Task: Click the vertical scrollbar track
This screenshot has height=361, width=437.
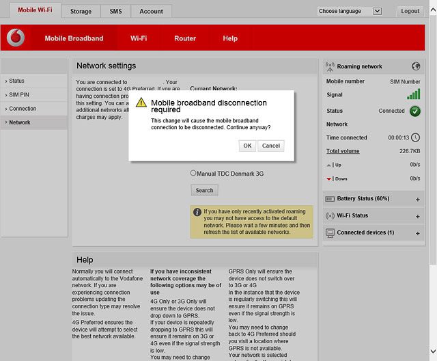Action: pyautogui.click(x=433, y=306)
